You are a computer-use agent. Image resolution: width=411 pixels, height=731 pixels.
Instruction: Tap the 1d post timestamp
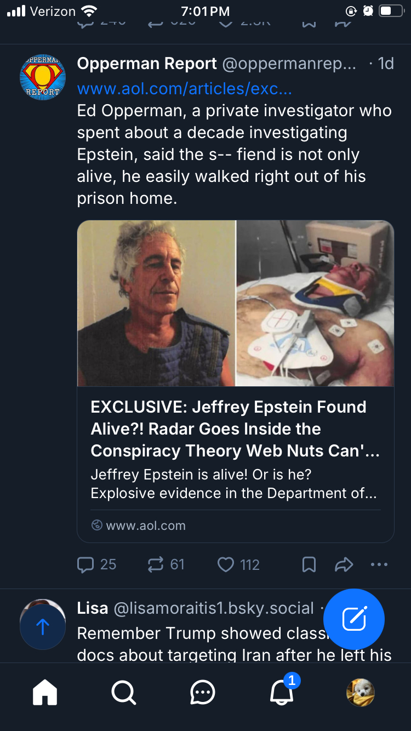[x=386, y=64]
